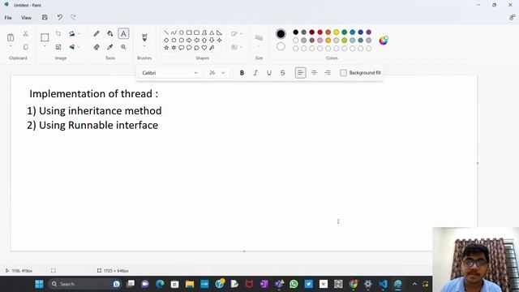Pick the Triangle shape

point(212,32)
